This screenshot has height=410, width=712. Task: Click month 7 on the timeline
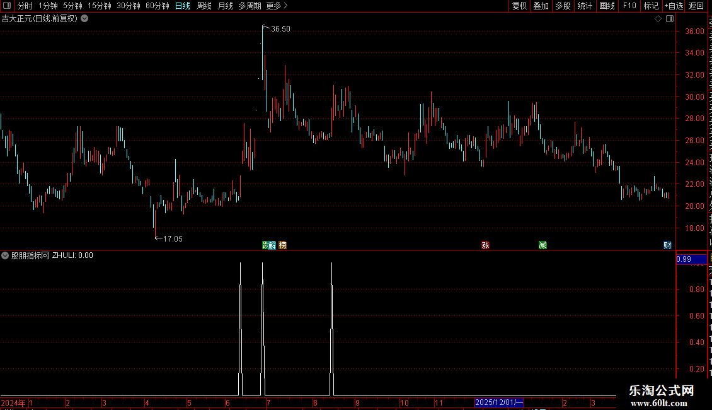point(268,402)
